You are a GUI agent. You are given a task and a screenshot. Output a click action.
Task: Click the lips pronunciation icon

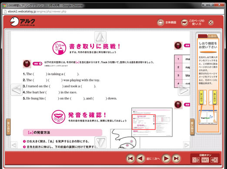(x=58, y=117)
